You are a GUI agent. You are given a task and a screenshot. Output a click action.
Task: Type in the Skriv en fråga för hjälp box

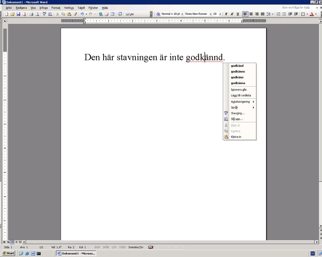coord(298,8)
